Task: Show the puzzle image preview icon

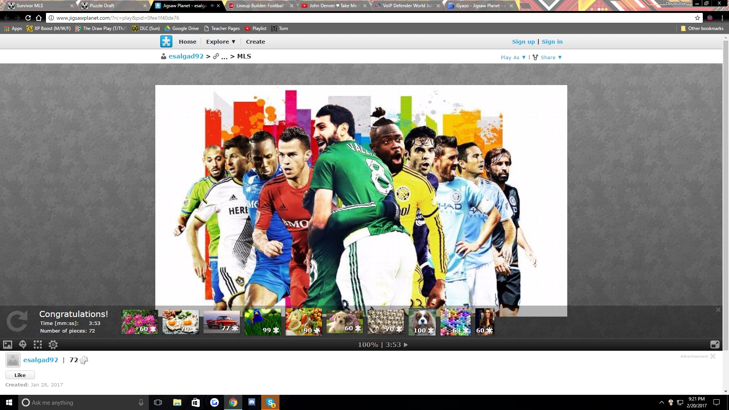Action: click(x=8, y=345)
